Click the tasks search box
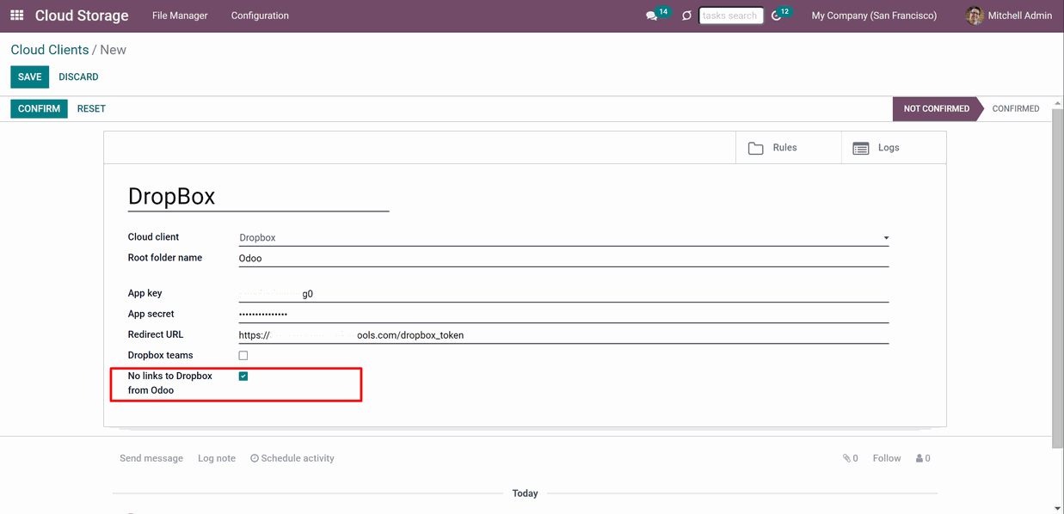The height and width of the screenshot is (514, 1064). 731,15
